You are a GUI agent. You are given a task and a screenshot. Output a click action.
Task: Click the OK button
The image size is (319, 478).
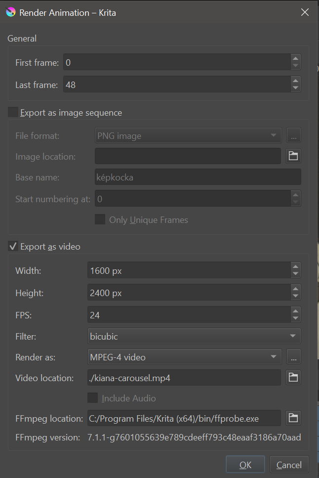[245, 465]
